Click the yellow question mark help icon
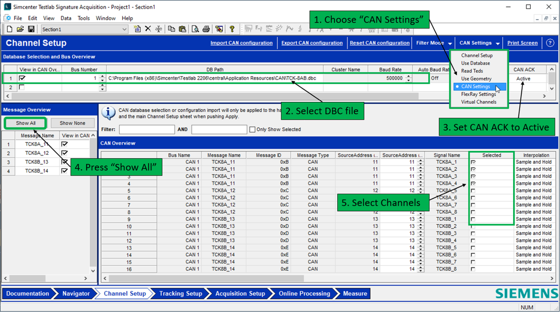 232,29
